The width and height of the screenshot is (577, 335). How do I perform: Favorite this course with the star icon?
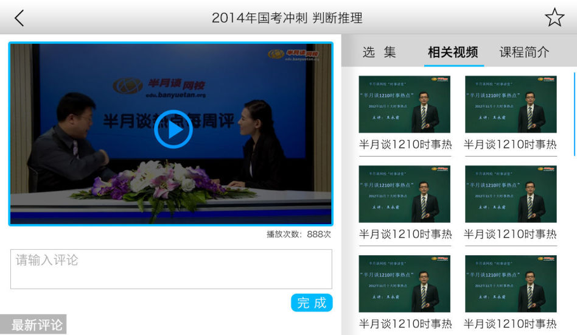coord(554,18)
